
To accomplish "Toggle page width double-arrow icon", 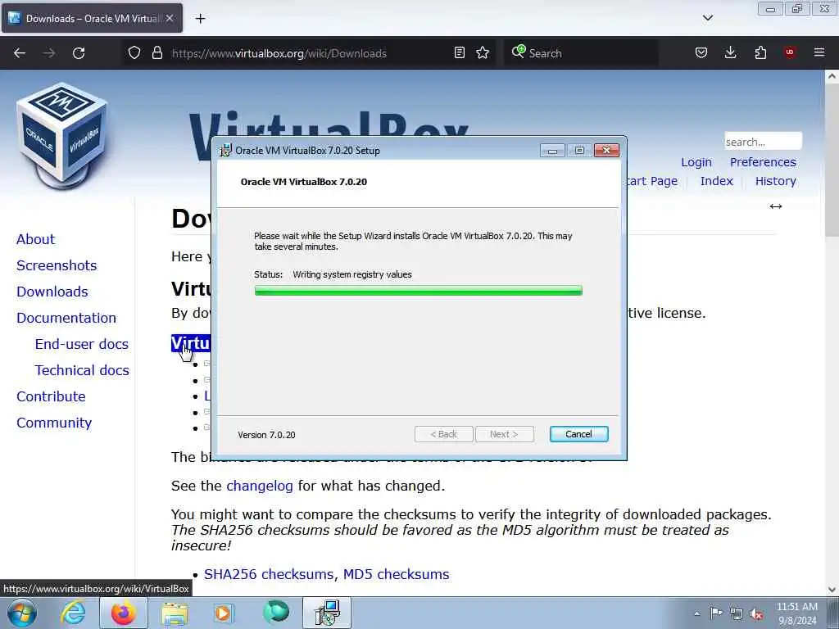I will tap(776, 206).
